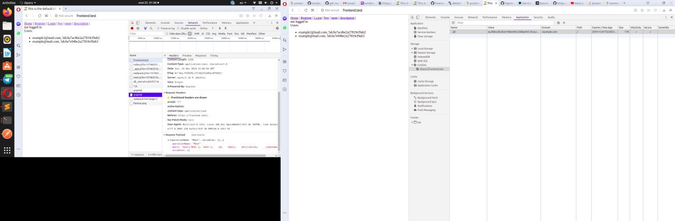675x221 pixels.
Task: Select frontend.test request in network list
Action: point(146,60)
